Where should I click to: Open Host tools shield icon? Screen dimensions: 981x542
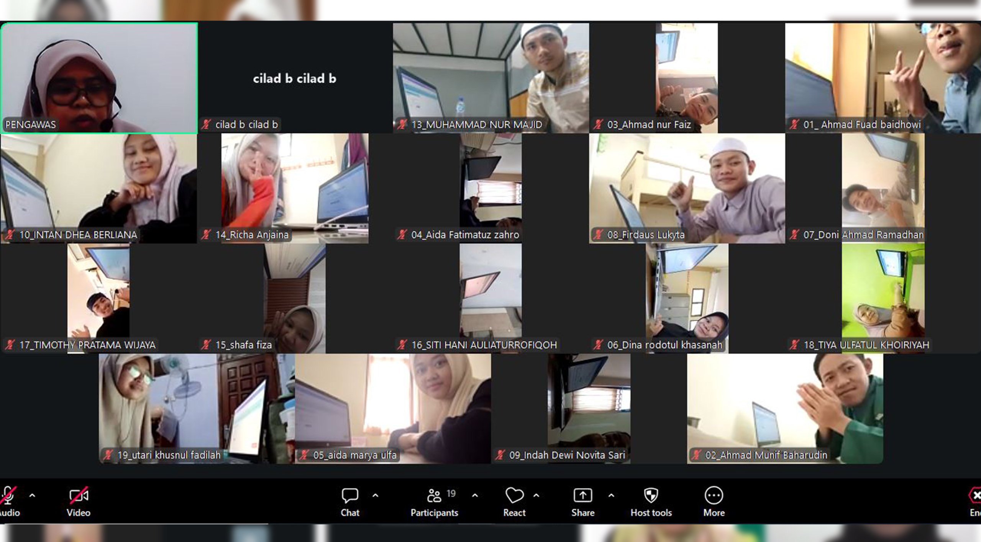click(x=651, y=495)
